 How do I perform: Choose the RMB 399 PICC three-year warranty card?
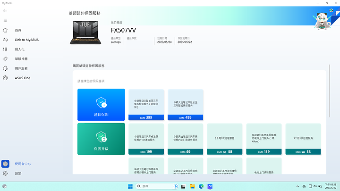146,105
